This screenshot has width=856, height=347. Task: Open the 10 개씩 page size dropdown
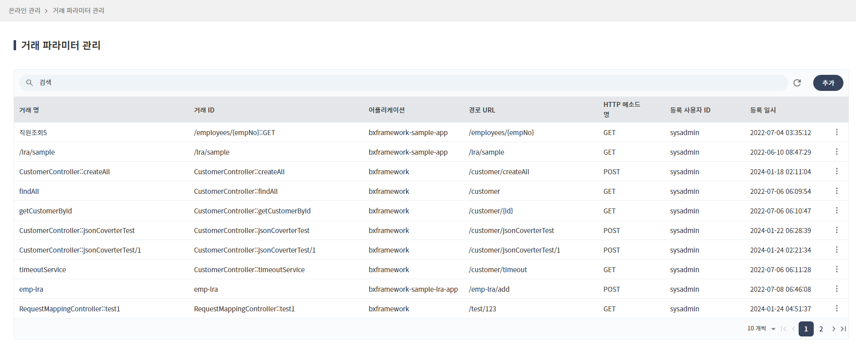coord(761,328)
